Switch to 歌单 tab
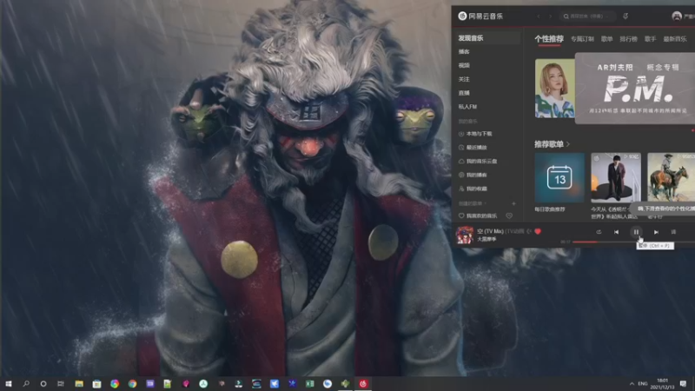Image resolution: width=695 pixels, height=391 pixels. coord(606,39)
